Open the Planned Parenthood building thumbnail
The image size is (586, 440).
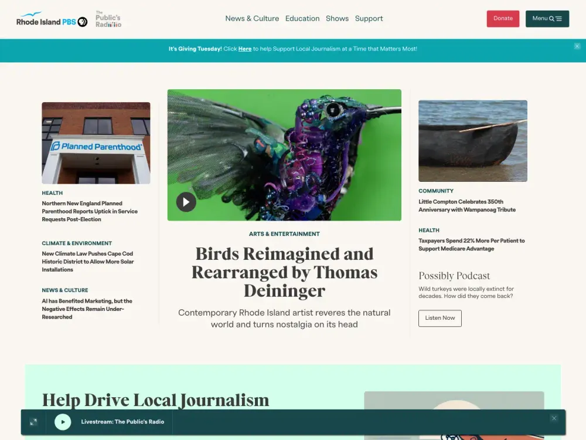(96, 143)
